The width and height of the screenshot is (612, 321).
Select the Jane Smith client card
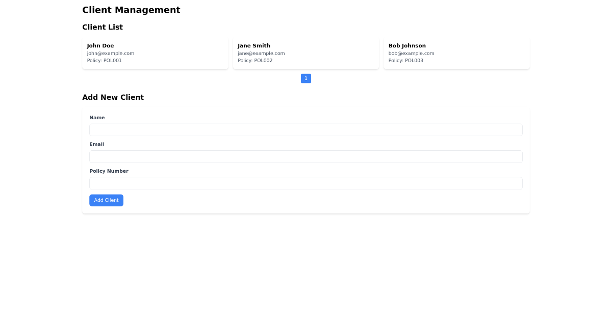pos(306,52)
